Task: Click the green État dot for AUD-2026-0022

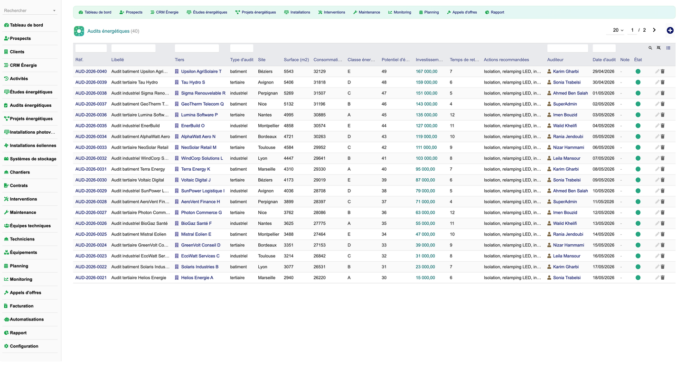Action: tap(638, 267)
